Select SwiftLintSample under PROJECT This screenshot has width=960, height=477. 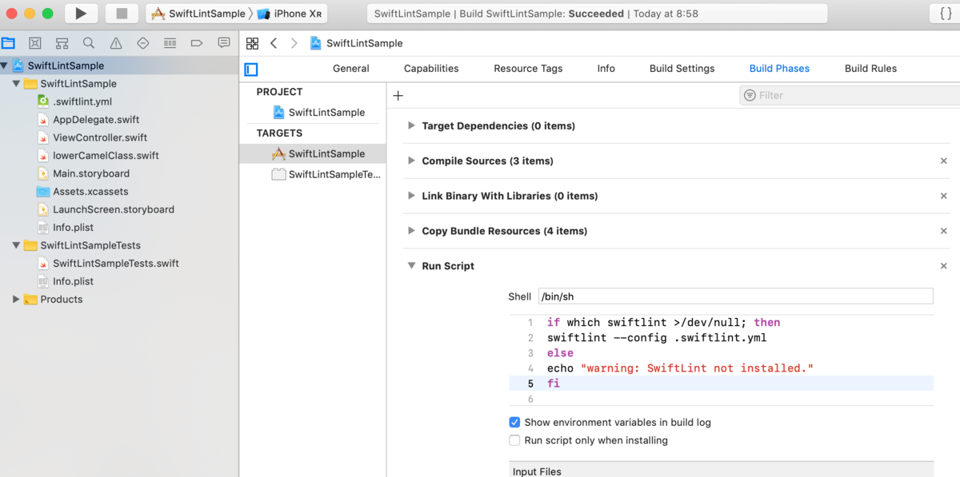click(318, 113)
